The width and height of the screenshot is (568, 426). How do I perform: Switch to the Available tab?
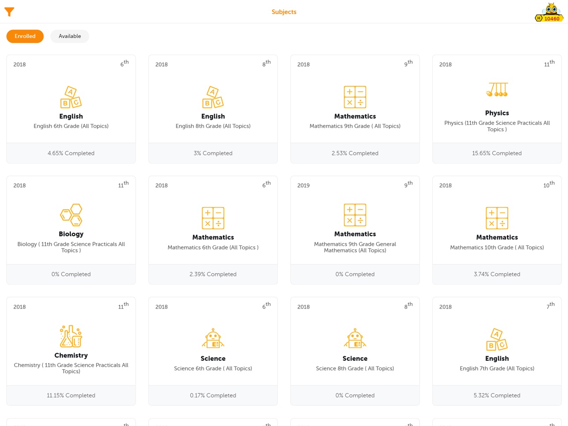tap(70, 36)
